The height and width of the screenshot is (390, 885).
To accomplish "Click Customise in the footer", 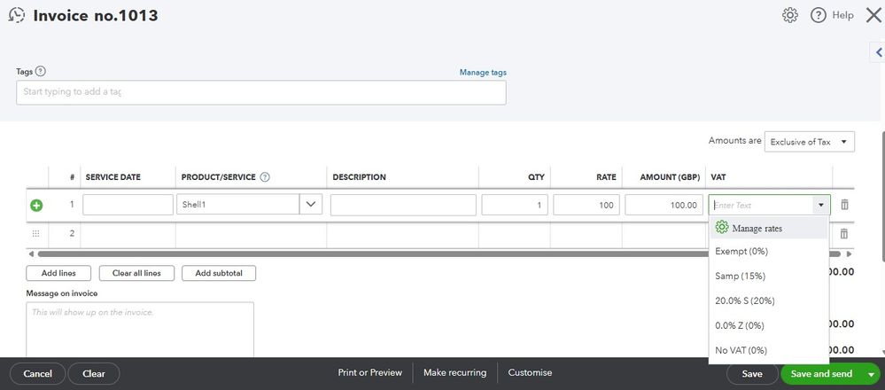I will tap(530, 372).
